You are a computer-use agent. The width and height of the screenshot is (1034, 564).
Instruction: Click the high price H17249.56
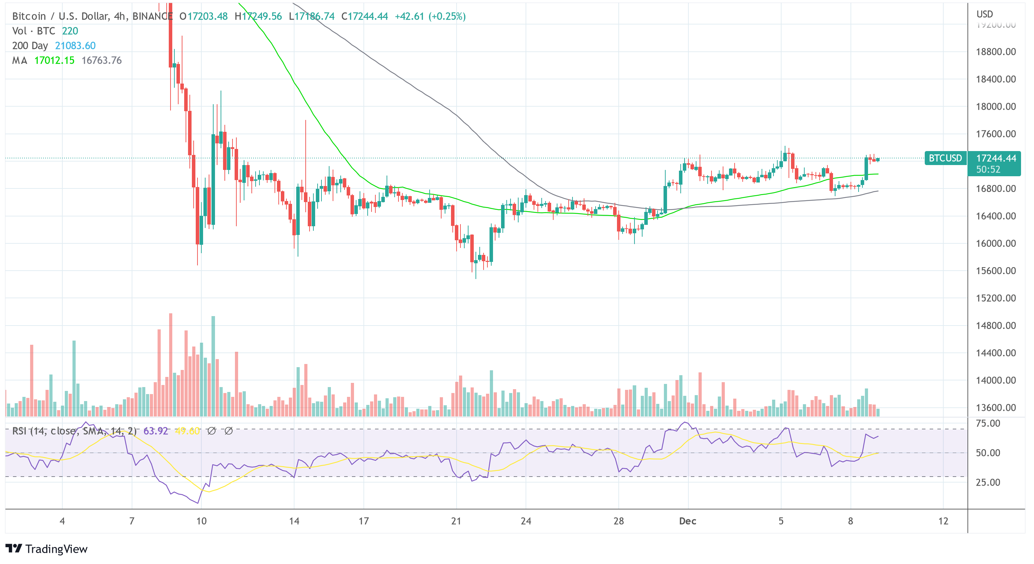(258, 16)
